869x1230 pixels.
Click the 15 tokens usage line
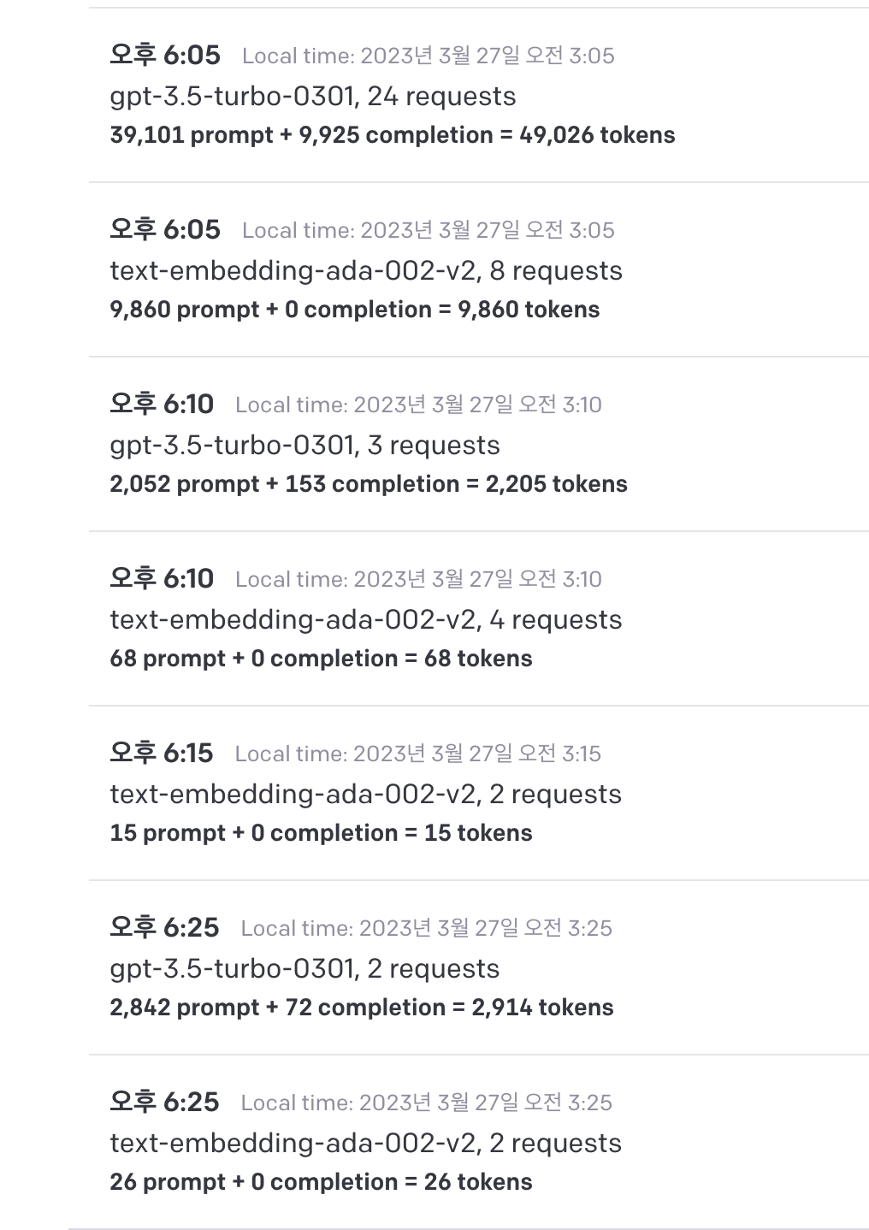(321, 833)
